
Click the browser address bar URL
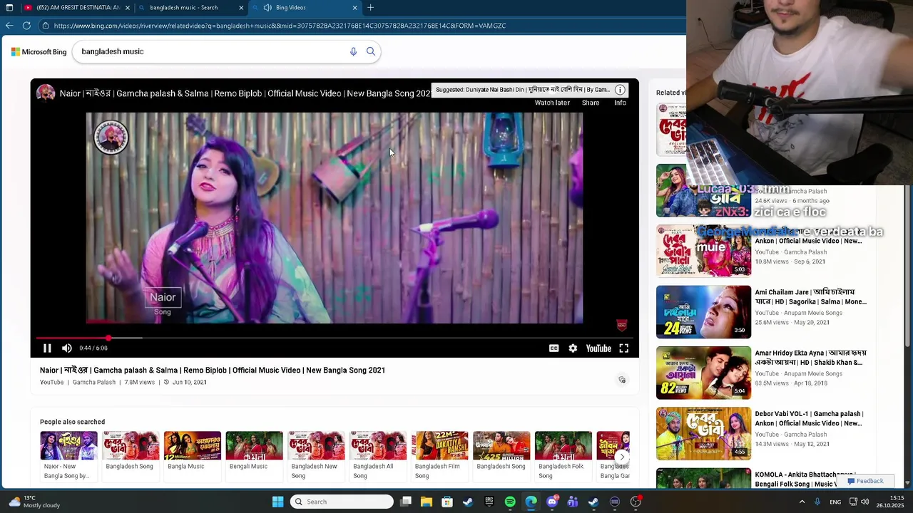pos(280,26)
